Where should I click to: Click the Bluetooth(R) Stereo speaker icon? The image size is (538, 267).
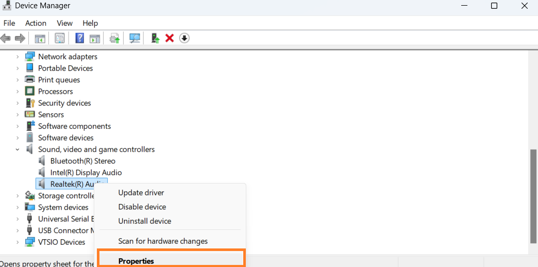click(42, 161)
